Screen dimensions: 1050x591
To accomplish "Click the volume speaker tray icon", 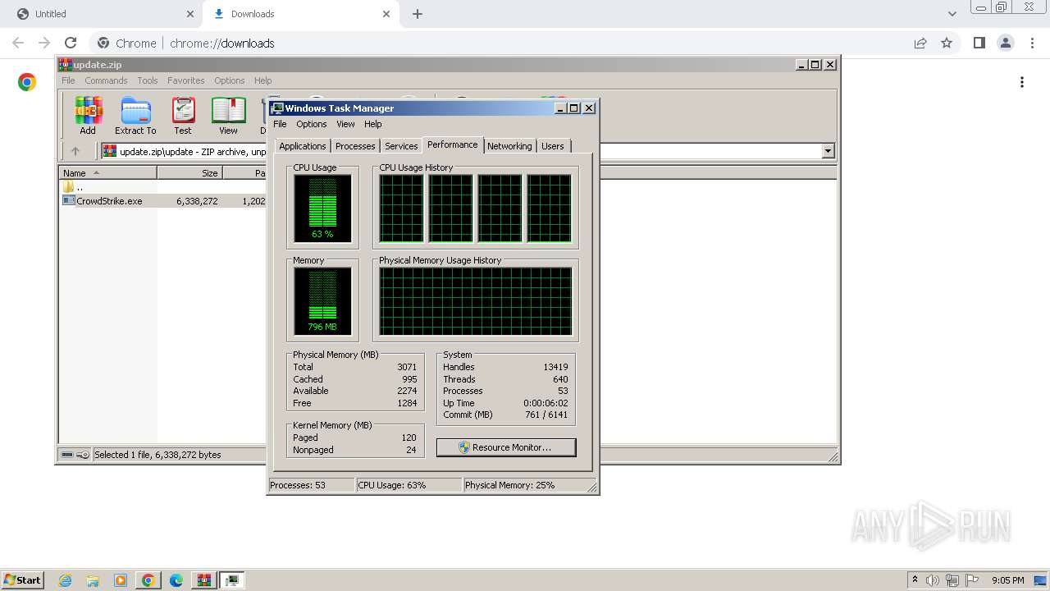I will [x=933, y=580].
